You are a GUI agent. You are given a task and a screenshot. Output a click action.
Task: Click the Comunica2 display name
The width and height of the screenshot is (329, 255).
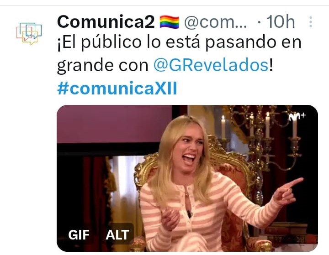(106, 22)
